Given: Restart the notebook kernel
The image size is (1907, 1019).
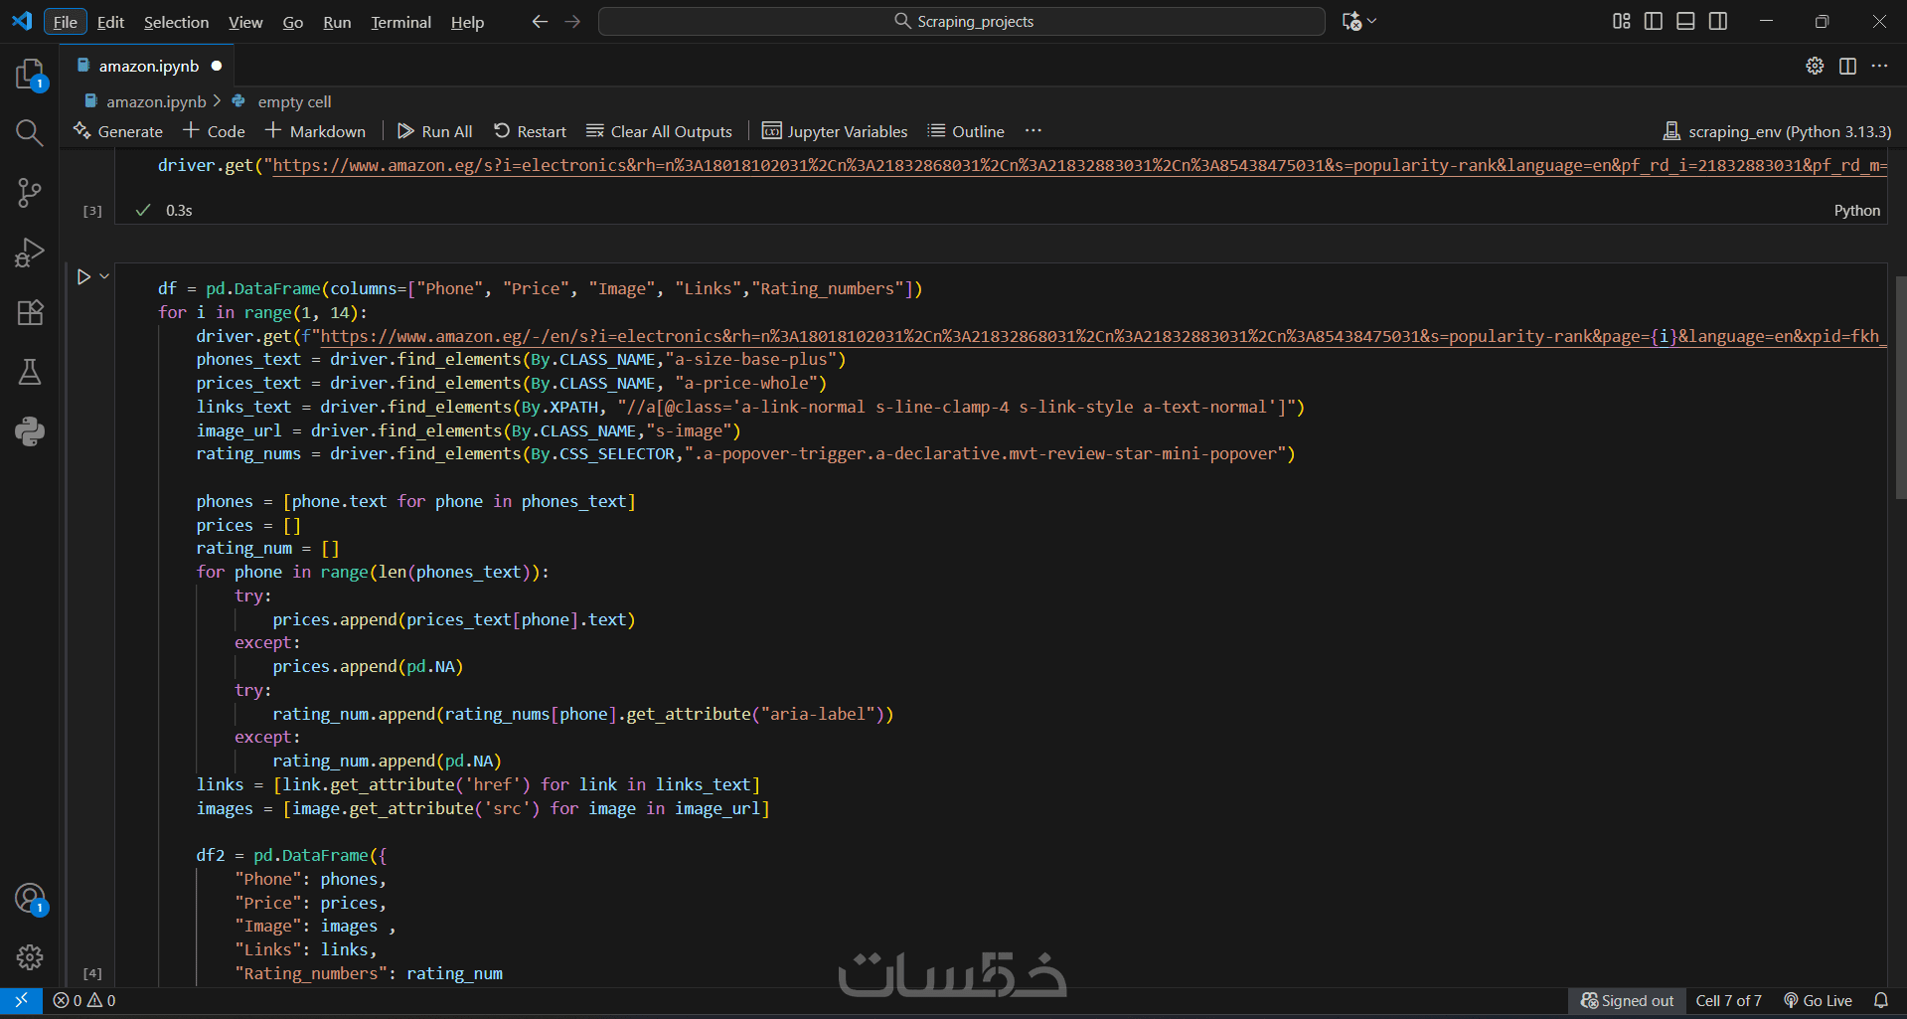Looking at the screenshot, I should (x=530, y=131).
